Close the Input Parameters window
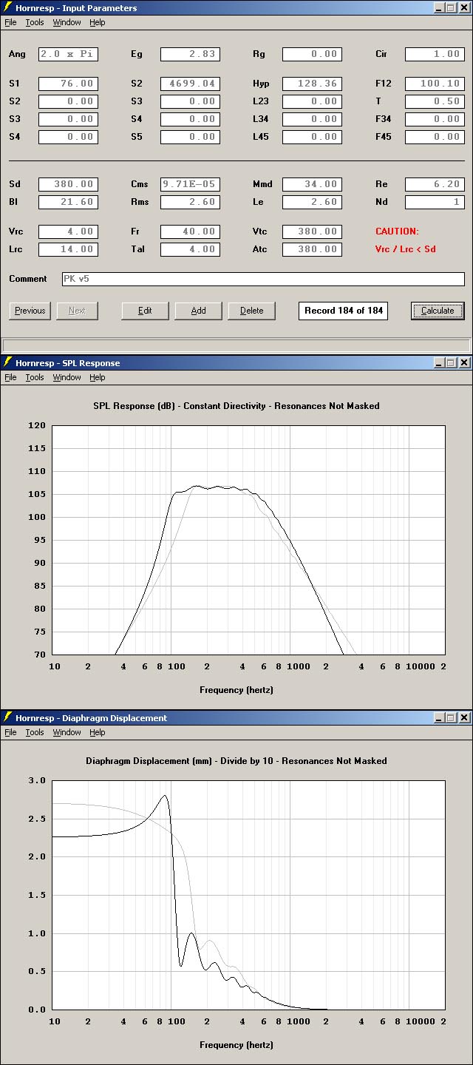The height and width of the screenshot is (1065, 473). [464, 8]
